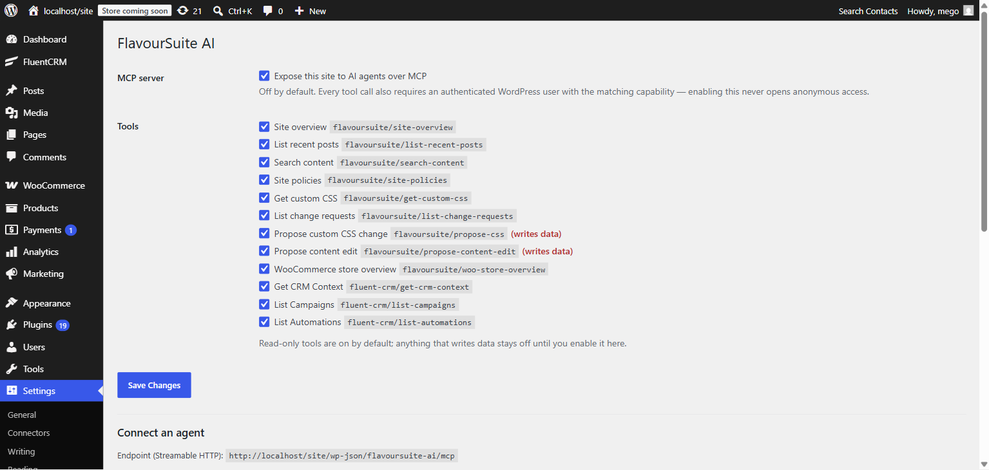Toggle the List recent posts checkbox
This screenshot has width=989, height=470.
click(x=264, y=144)
